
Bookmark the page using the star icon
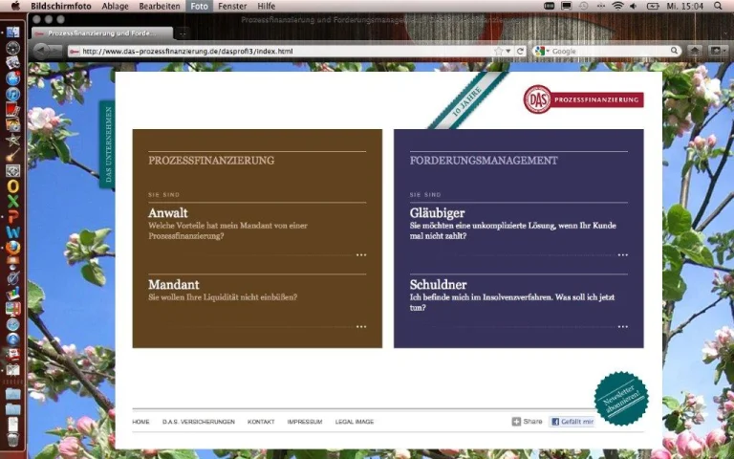pos(498,51)
